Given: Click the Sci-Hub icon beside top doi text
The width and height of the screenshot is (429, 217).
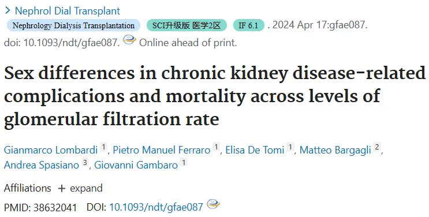Looking at the screenshot, I should pyautogui.click(x=129, y=40).
